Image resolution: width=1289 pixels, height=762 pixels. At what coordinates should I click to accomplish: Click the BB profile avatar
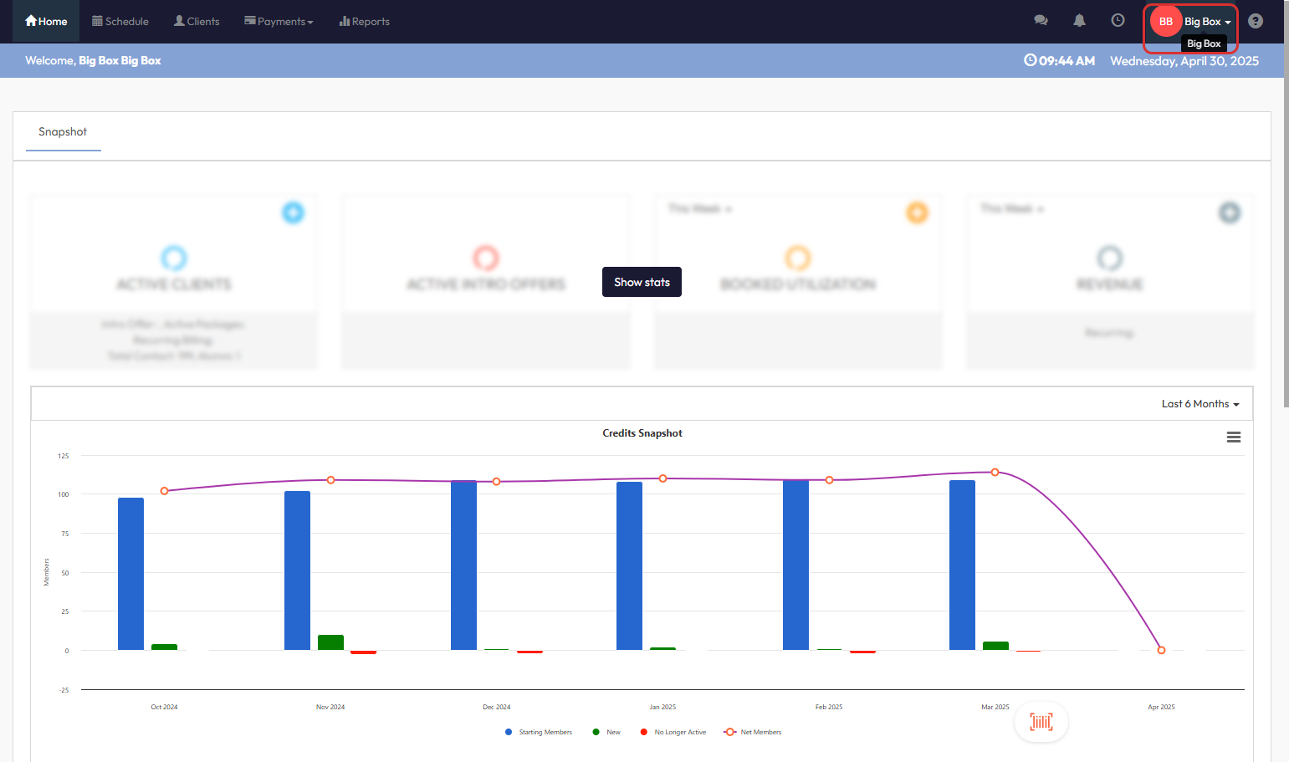1165,22
